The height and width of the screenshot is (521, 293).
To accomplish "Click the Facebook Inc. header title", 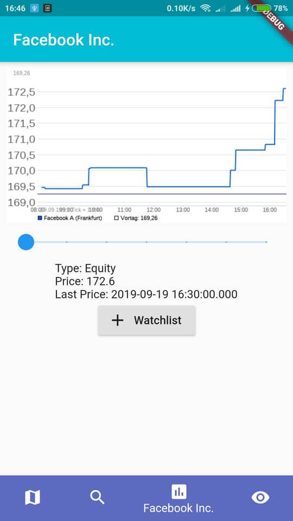I will point(64,40).
